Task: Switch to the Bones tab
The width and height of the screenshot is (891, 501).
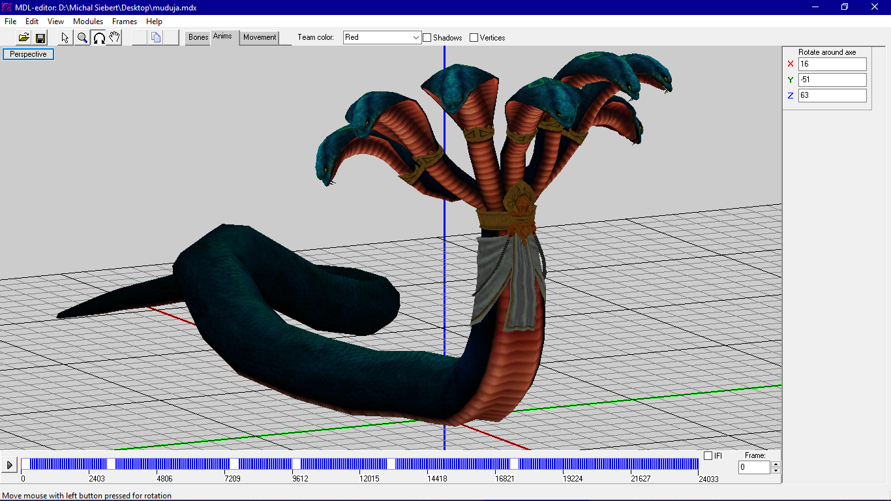Action: click(x=198, y=37)
